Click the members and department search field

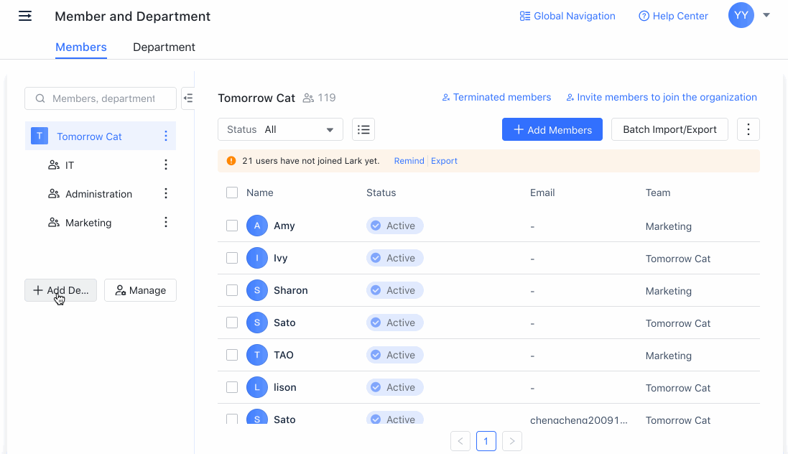102,98
